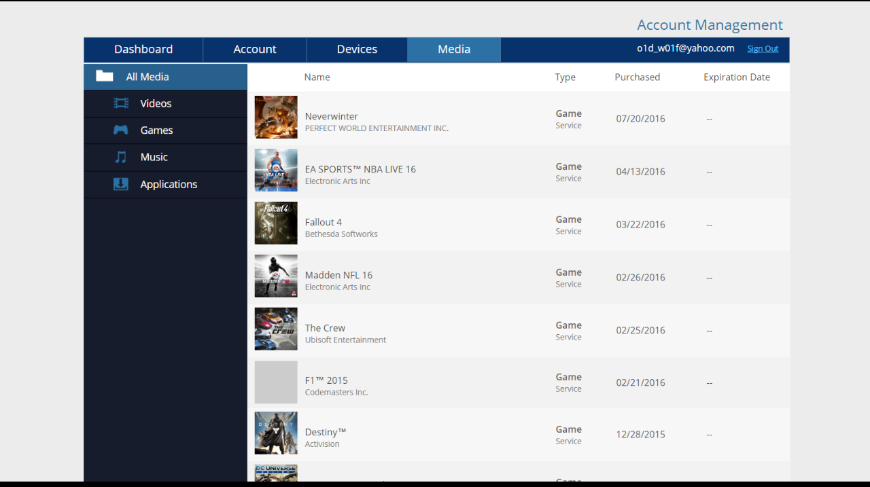Image resolution: width=870 pixels, height=487 pixels.
Task: Select the Media tab
Action: pos(454,50)
